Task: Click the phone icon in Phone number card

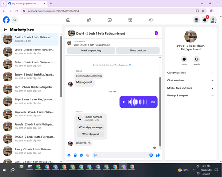Action: pos(79,119)
